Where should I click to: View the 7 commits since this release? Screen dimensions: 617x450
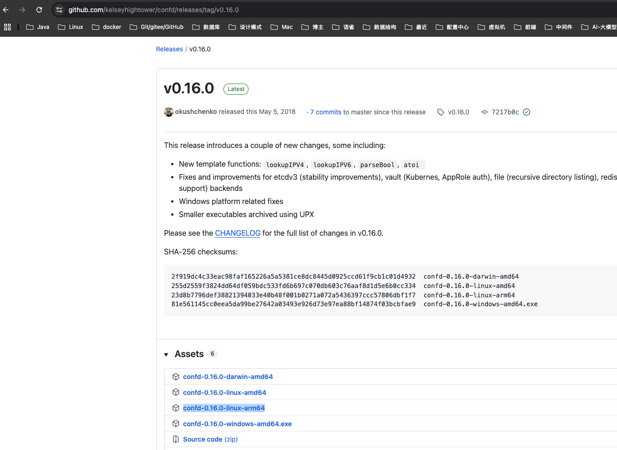[x=326, y=112]
